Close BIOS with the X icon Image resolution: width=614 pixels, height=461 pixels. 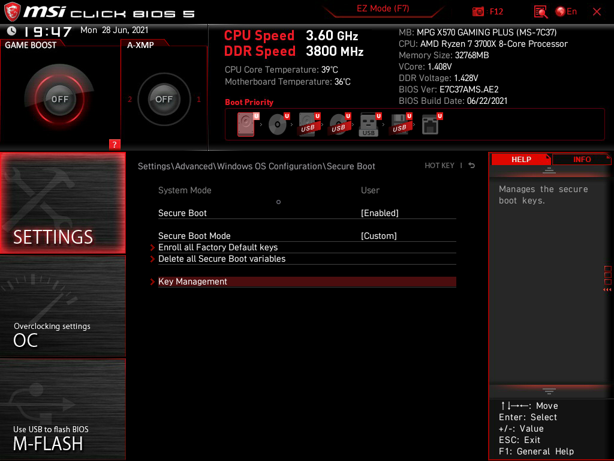point(597,12)
